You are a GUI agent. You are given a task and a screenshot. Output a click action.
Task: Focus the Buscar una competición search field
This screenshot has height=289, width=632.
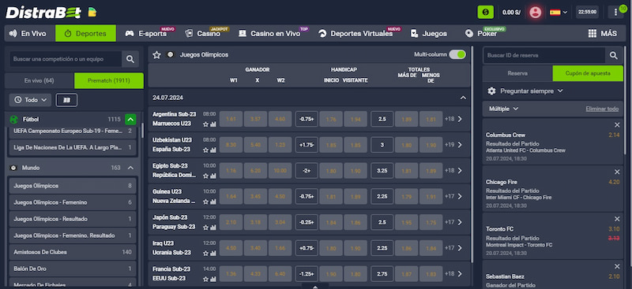pyautogui.click(x=66, y=59)
